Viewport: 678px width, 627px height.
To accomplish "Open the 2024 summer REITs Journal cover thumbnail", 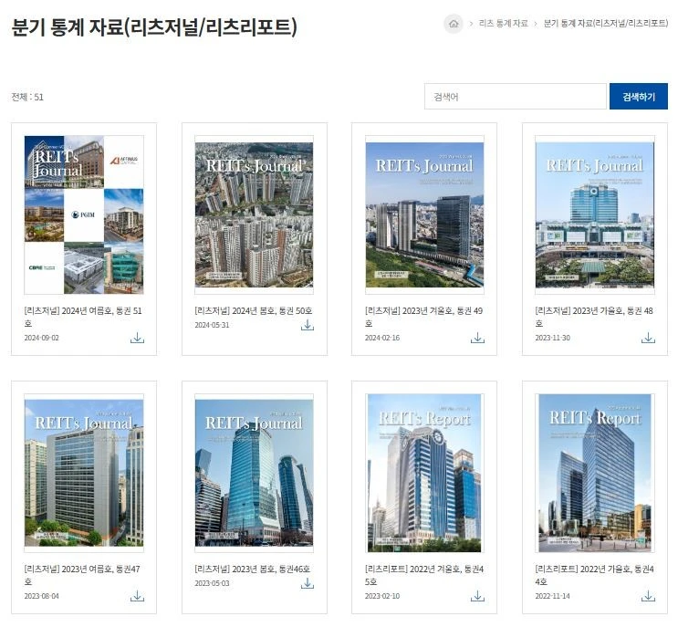I will click(84, 214).
